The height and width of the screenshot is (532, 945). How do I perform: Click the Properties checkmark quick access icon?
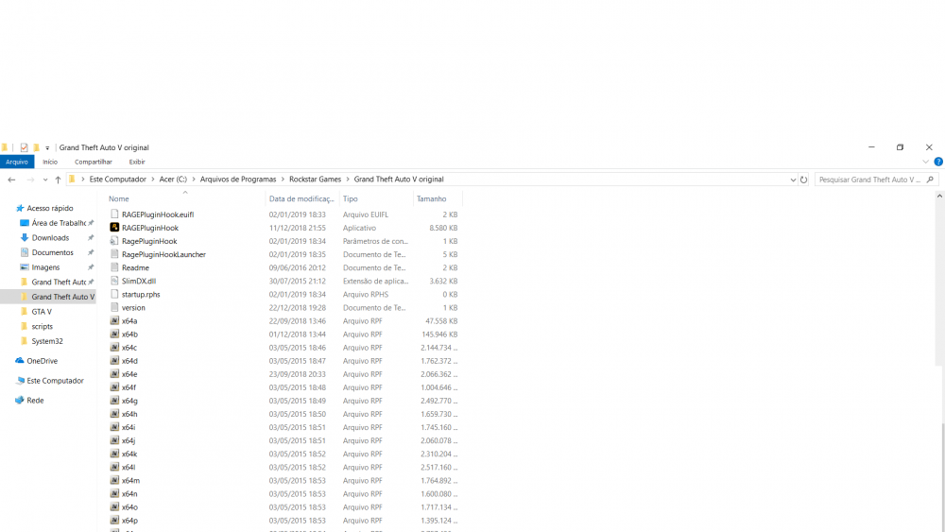[25, 147]
